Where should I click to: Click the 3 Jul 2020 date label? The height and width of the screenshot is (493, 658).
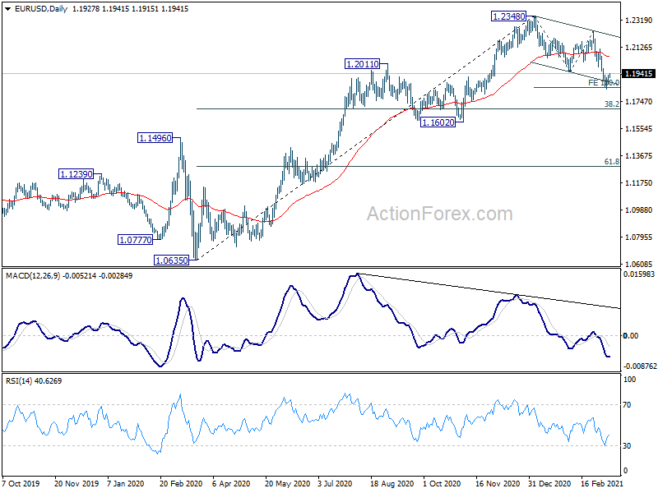click(x=335, y=483)
